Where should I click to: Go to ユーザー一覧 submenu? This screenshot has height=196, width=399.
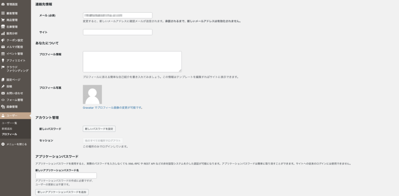point(9,123)
